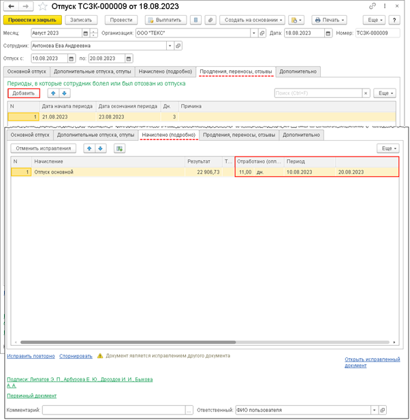
Task: Click the copy link icon in title bar
Action: 373,6
